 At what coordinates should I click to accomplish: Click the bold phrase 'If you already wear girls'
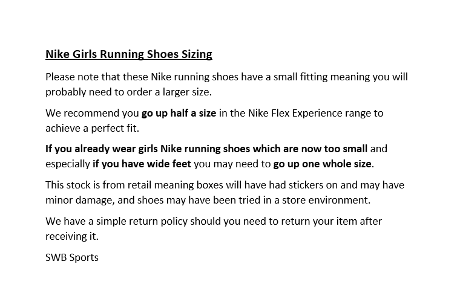102,149
